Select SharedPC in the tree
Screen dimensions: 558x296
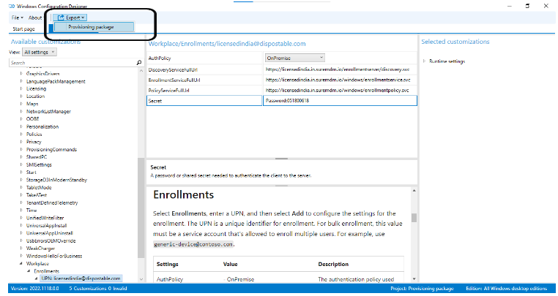point(37,157)
